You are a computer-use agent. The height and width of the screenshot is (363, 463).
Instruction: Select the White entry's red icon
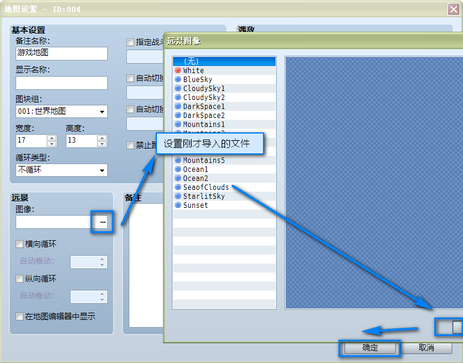178,70
